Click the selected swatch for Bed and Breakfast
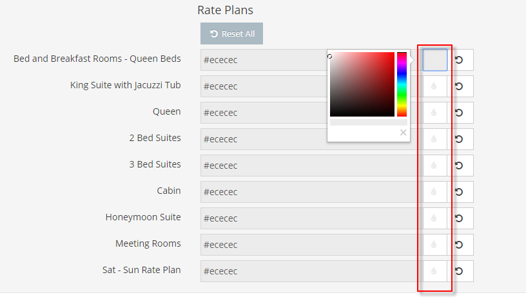Screen dimensions: 526x304 tap(434, 60)
